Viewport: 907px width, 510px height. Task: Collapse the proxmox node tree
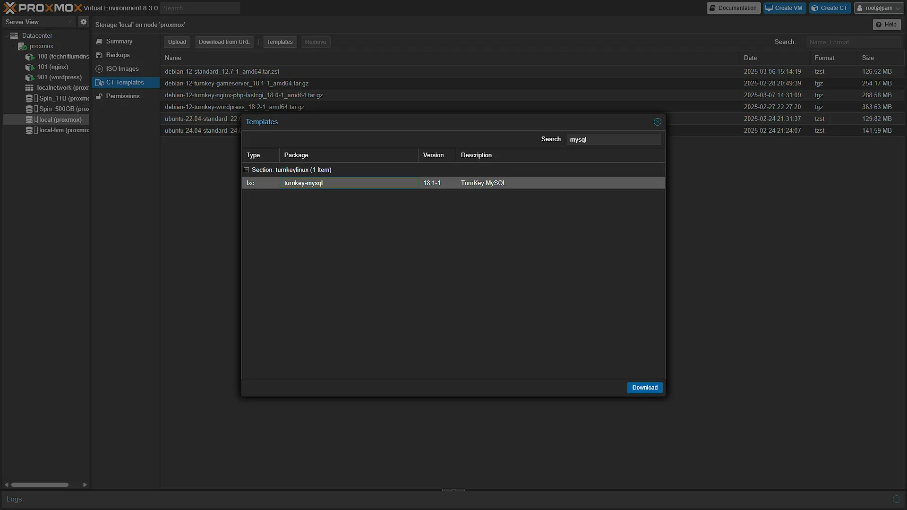pyautogui.click(x=14, y=46)
